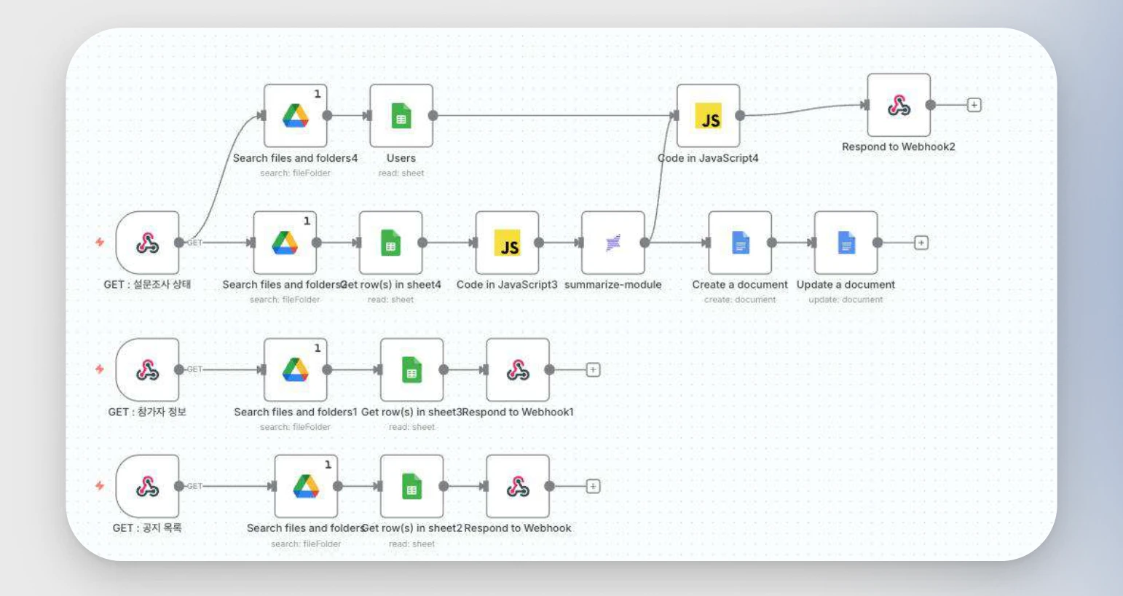Click the Users Google Sheets node
Screen dimensions: 1123x596
tap(401, 115)
